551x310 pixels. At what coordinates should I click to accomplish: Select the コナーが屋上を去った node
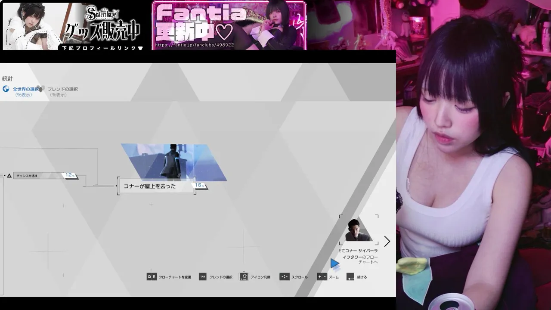click(x=156, y=186)
